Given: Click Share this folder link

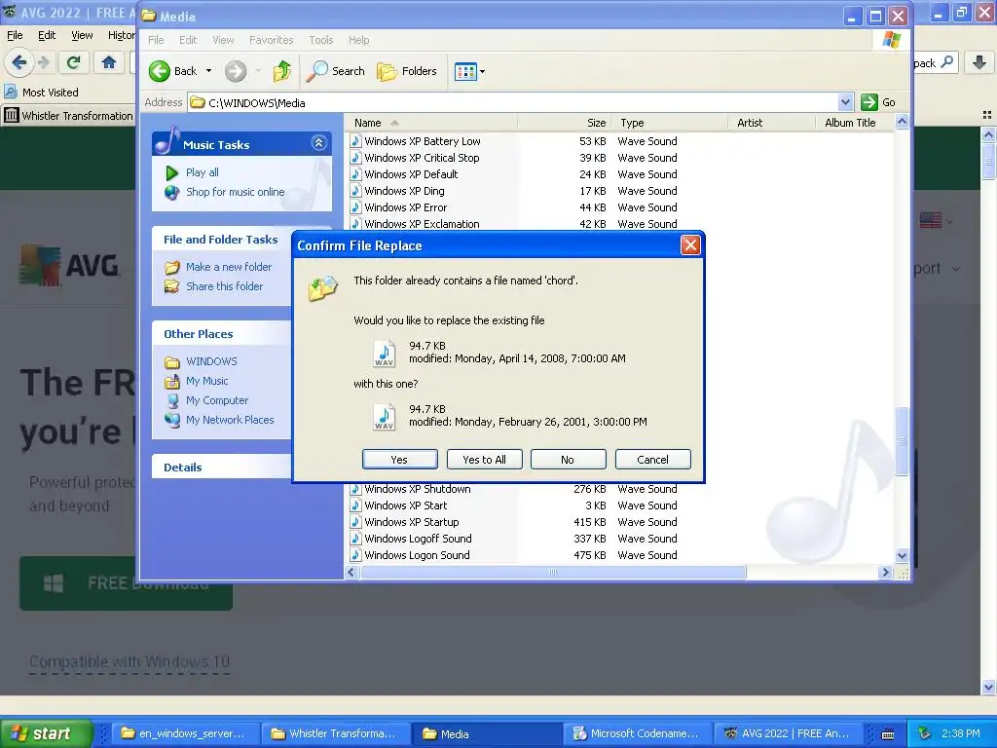Looking at the screenshot, I should point(224,286).
